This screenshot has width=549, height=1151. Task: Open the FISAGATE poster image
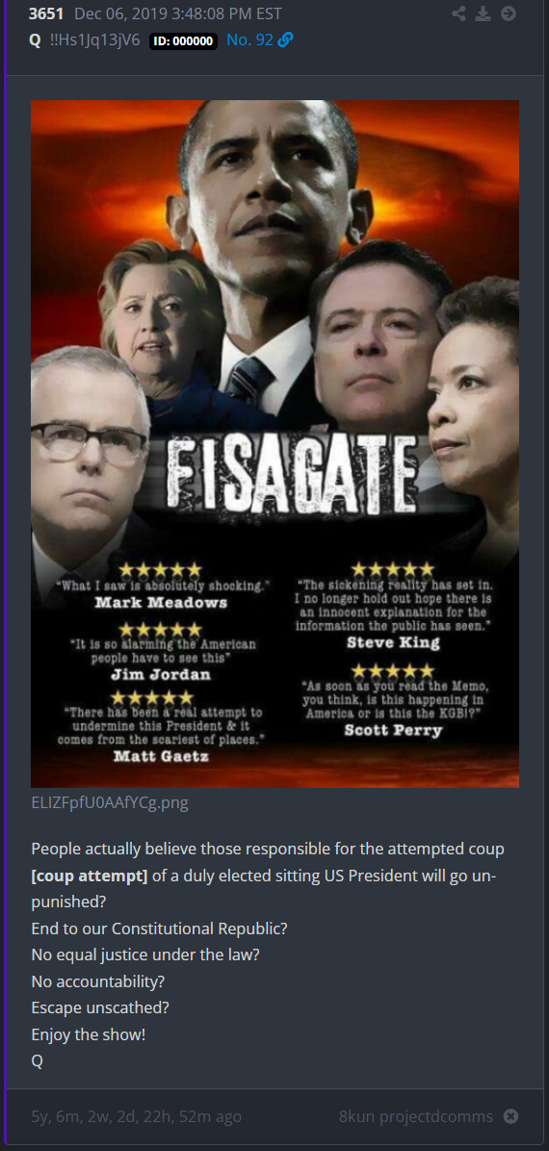click(274, 443)
